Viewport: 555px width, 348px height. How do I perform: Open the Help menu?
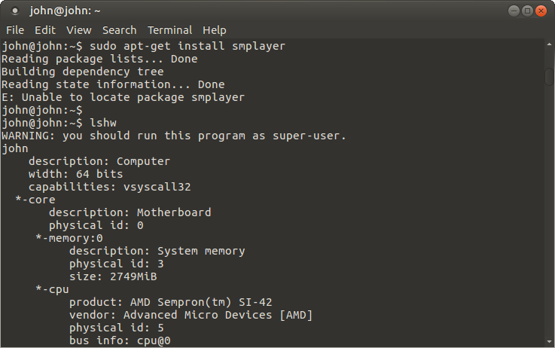(x=214, y=30)
